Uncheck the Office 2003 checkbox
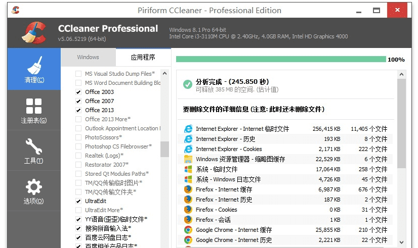The width and height of the screenshot is (418, 248). 78,92
